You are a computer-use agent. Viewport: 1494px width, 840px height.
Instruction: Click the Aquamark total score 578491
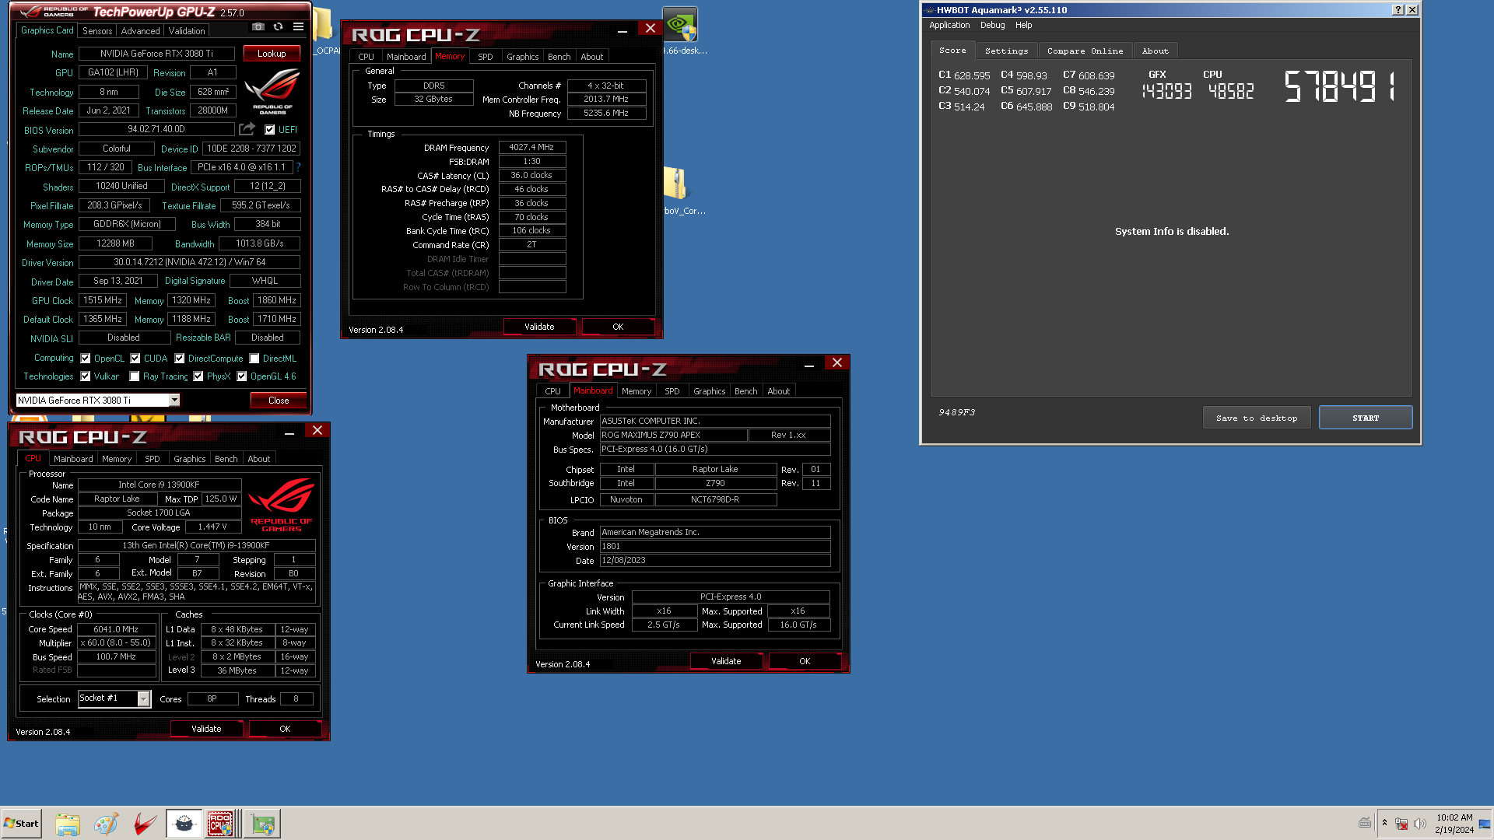[x=1340, y=86]
